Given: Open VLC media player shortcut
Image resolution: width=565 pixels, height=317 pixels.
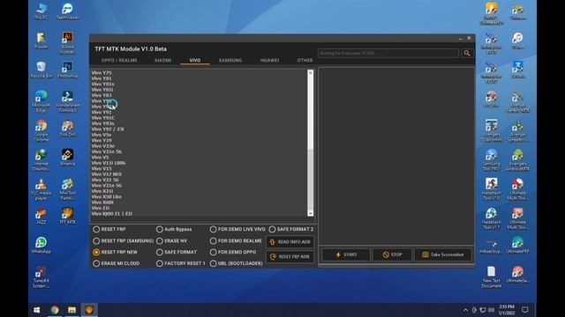Looking at the screenshot, I should click(41, 189).
